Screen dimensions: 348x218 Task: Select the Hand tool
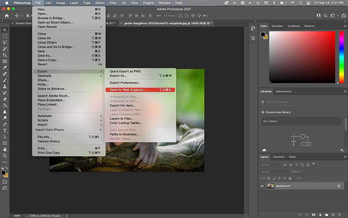click(5, 149)
